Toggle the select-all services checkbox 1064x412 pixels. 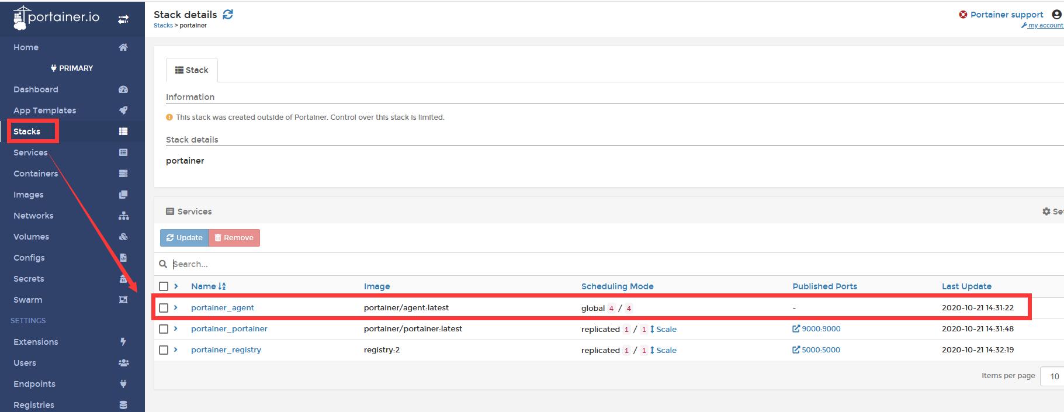(x=164, y=286)
